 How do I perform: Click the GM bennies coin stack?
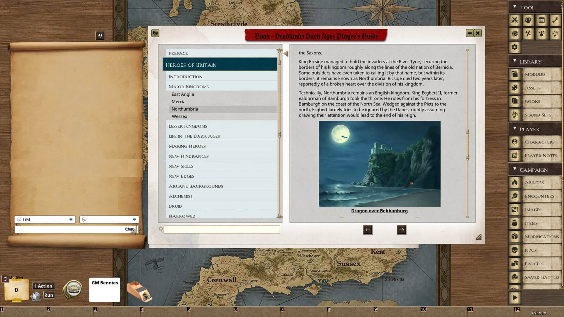tap(73, 290)
